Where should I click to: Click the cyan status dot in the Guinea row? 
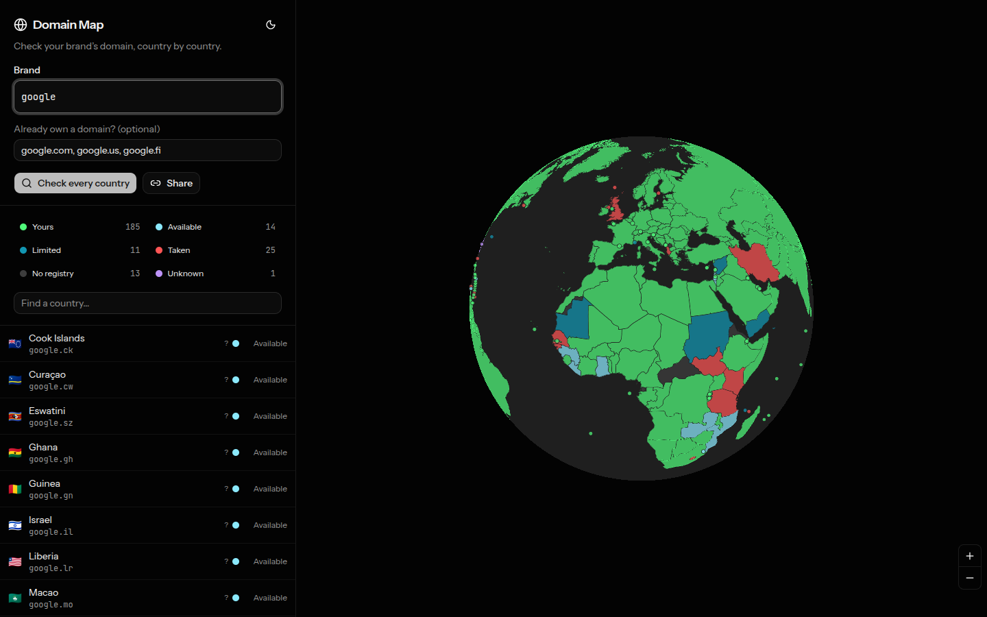click(236, 489)
